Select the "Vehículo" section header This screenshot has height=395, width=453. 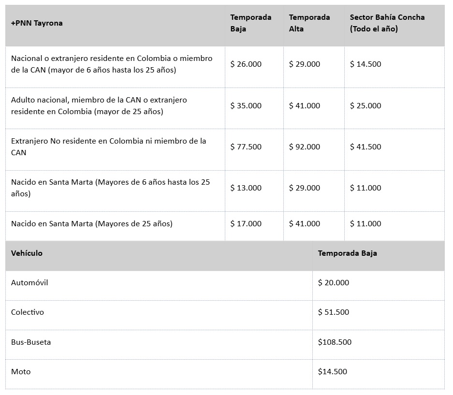27,253
